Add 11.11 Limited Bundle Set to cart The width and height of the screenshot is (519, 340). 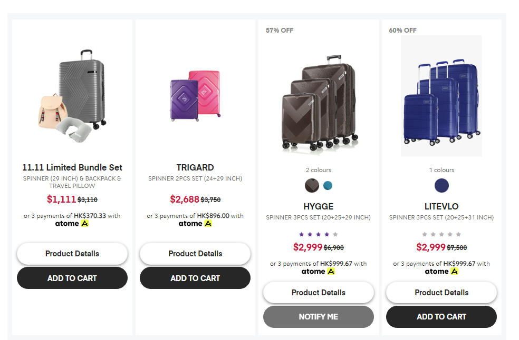[72, 278]
